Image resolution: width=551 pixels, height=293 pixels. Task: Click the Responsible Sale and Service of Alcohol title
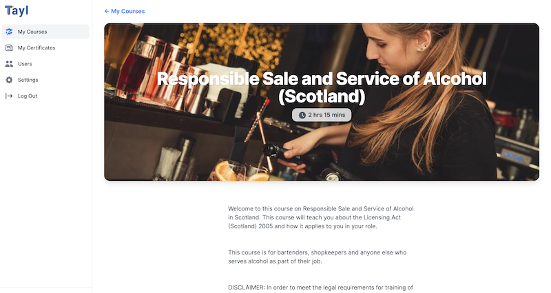[x=322, y=87]
